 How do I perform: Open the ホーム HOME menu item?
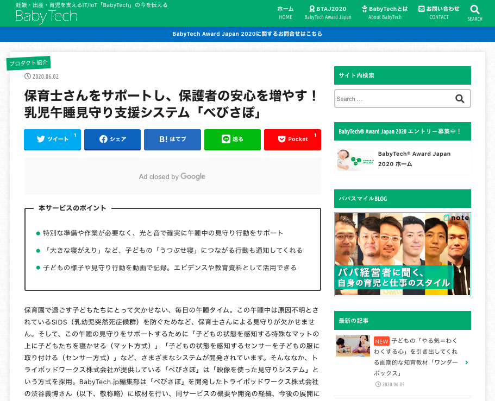[285, 13]
